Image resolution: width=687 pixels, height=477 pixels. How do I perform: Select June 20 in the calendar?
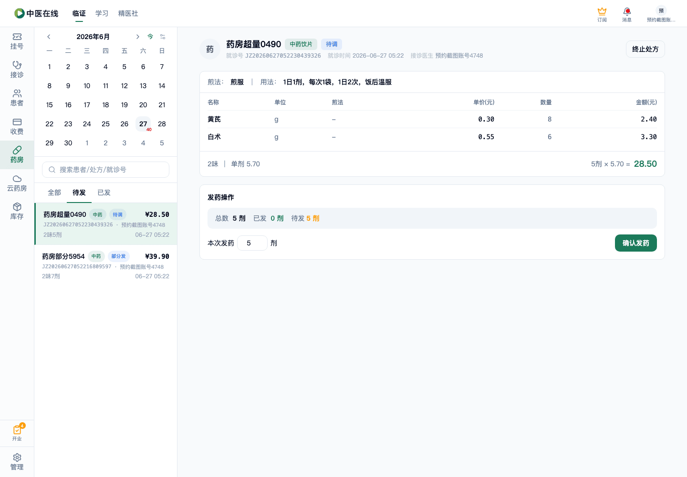(143, 105)
